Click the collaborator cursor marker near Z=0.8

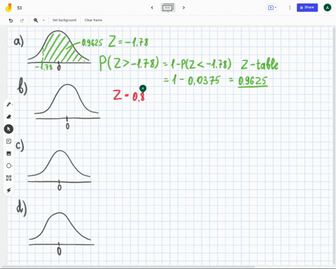click(x=143, y=88)
